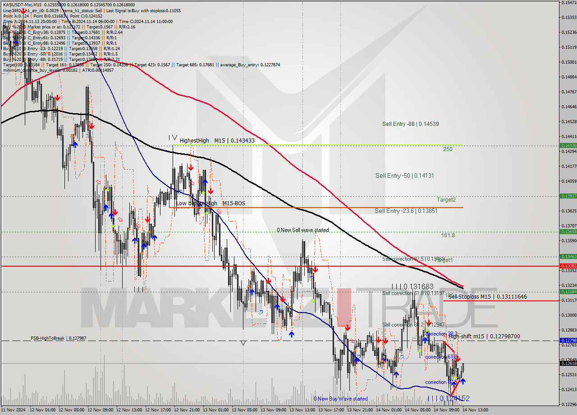Select the 'High-shift m15 | 0.12798700' label

(x=484, y=337)
